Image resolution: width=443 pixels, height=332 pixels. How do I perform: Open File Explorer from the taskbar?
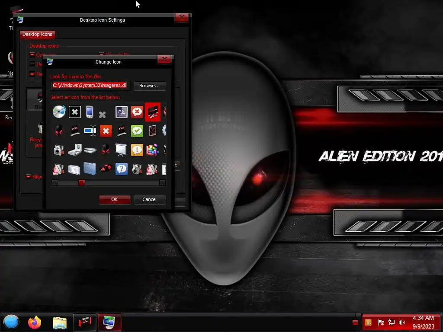[x=60, y=323]
